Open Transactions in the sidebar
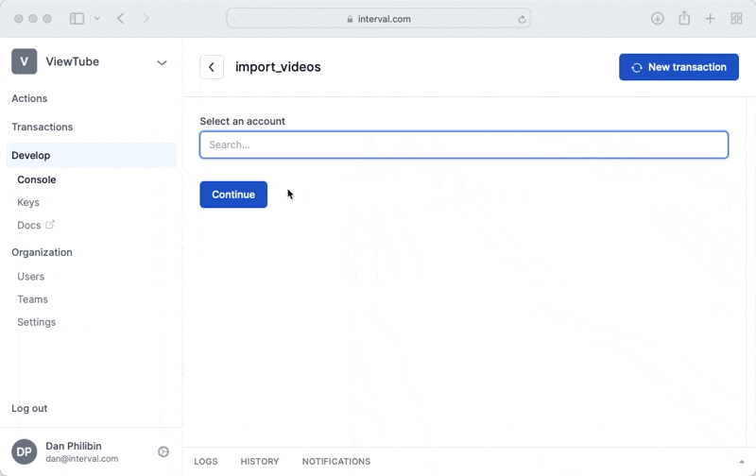The image size is (756, 476). pyautogui.click(x=43, y=127)
